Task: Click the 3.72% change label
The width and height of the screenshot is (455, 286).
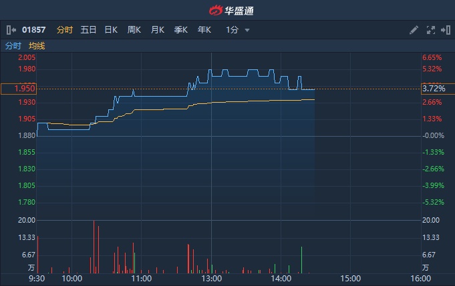Action: (x=433, y=89)
